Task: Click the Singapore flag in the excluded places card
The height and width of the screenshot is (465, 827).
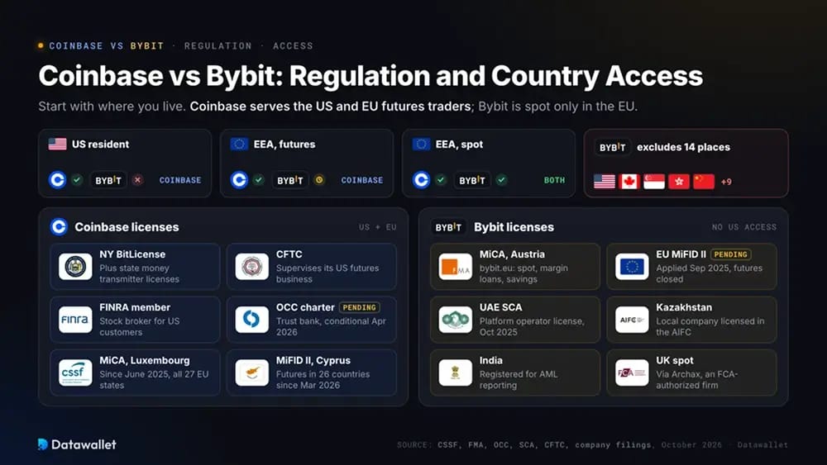Action: coord(654,182)
